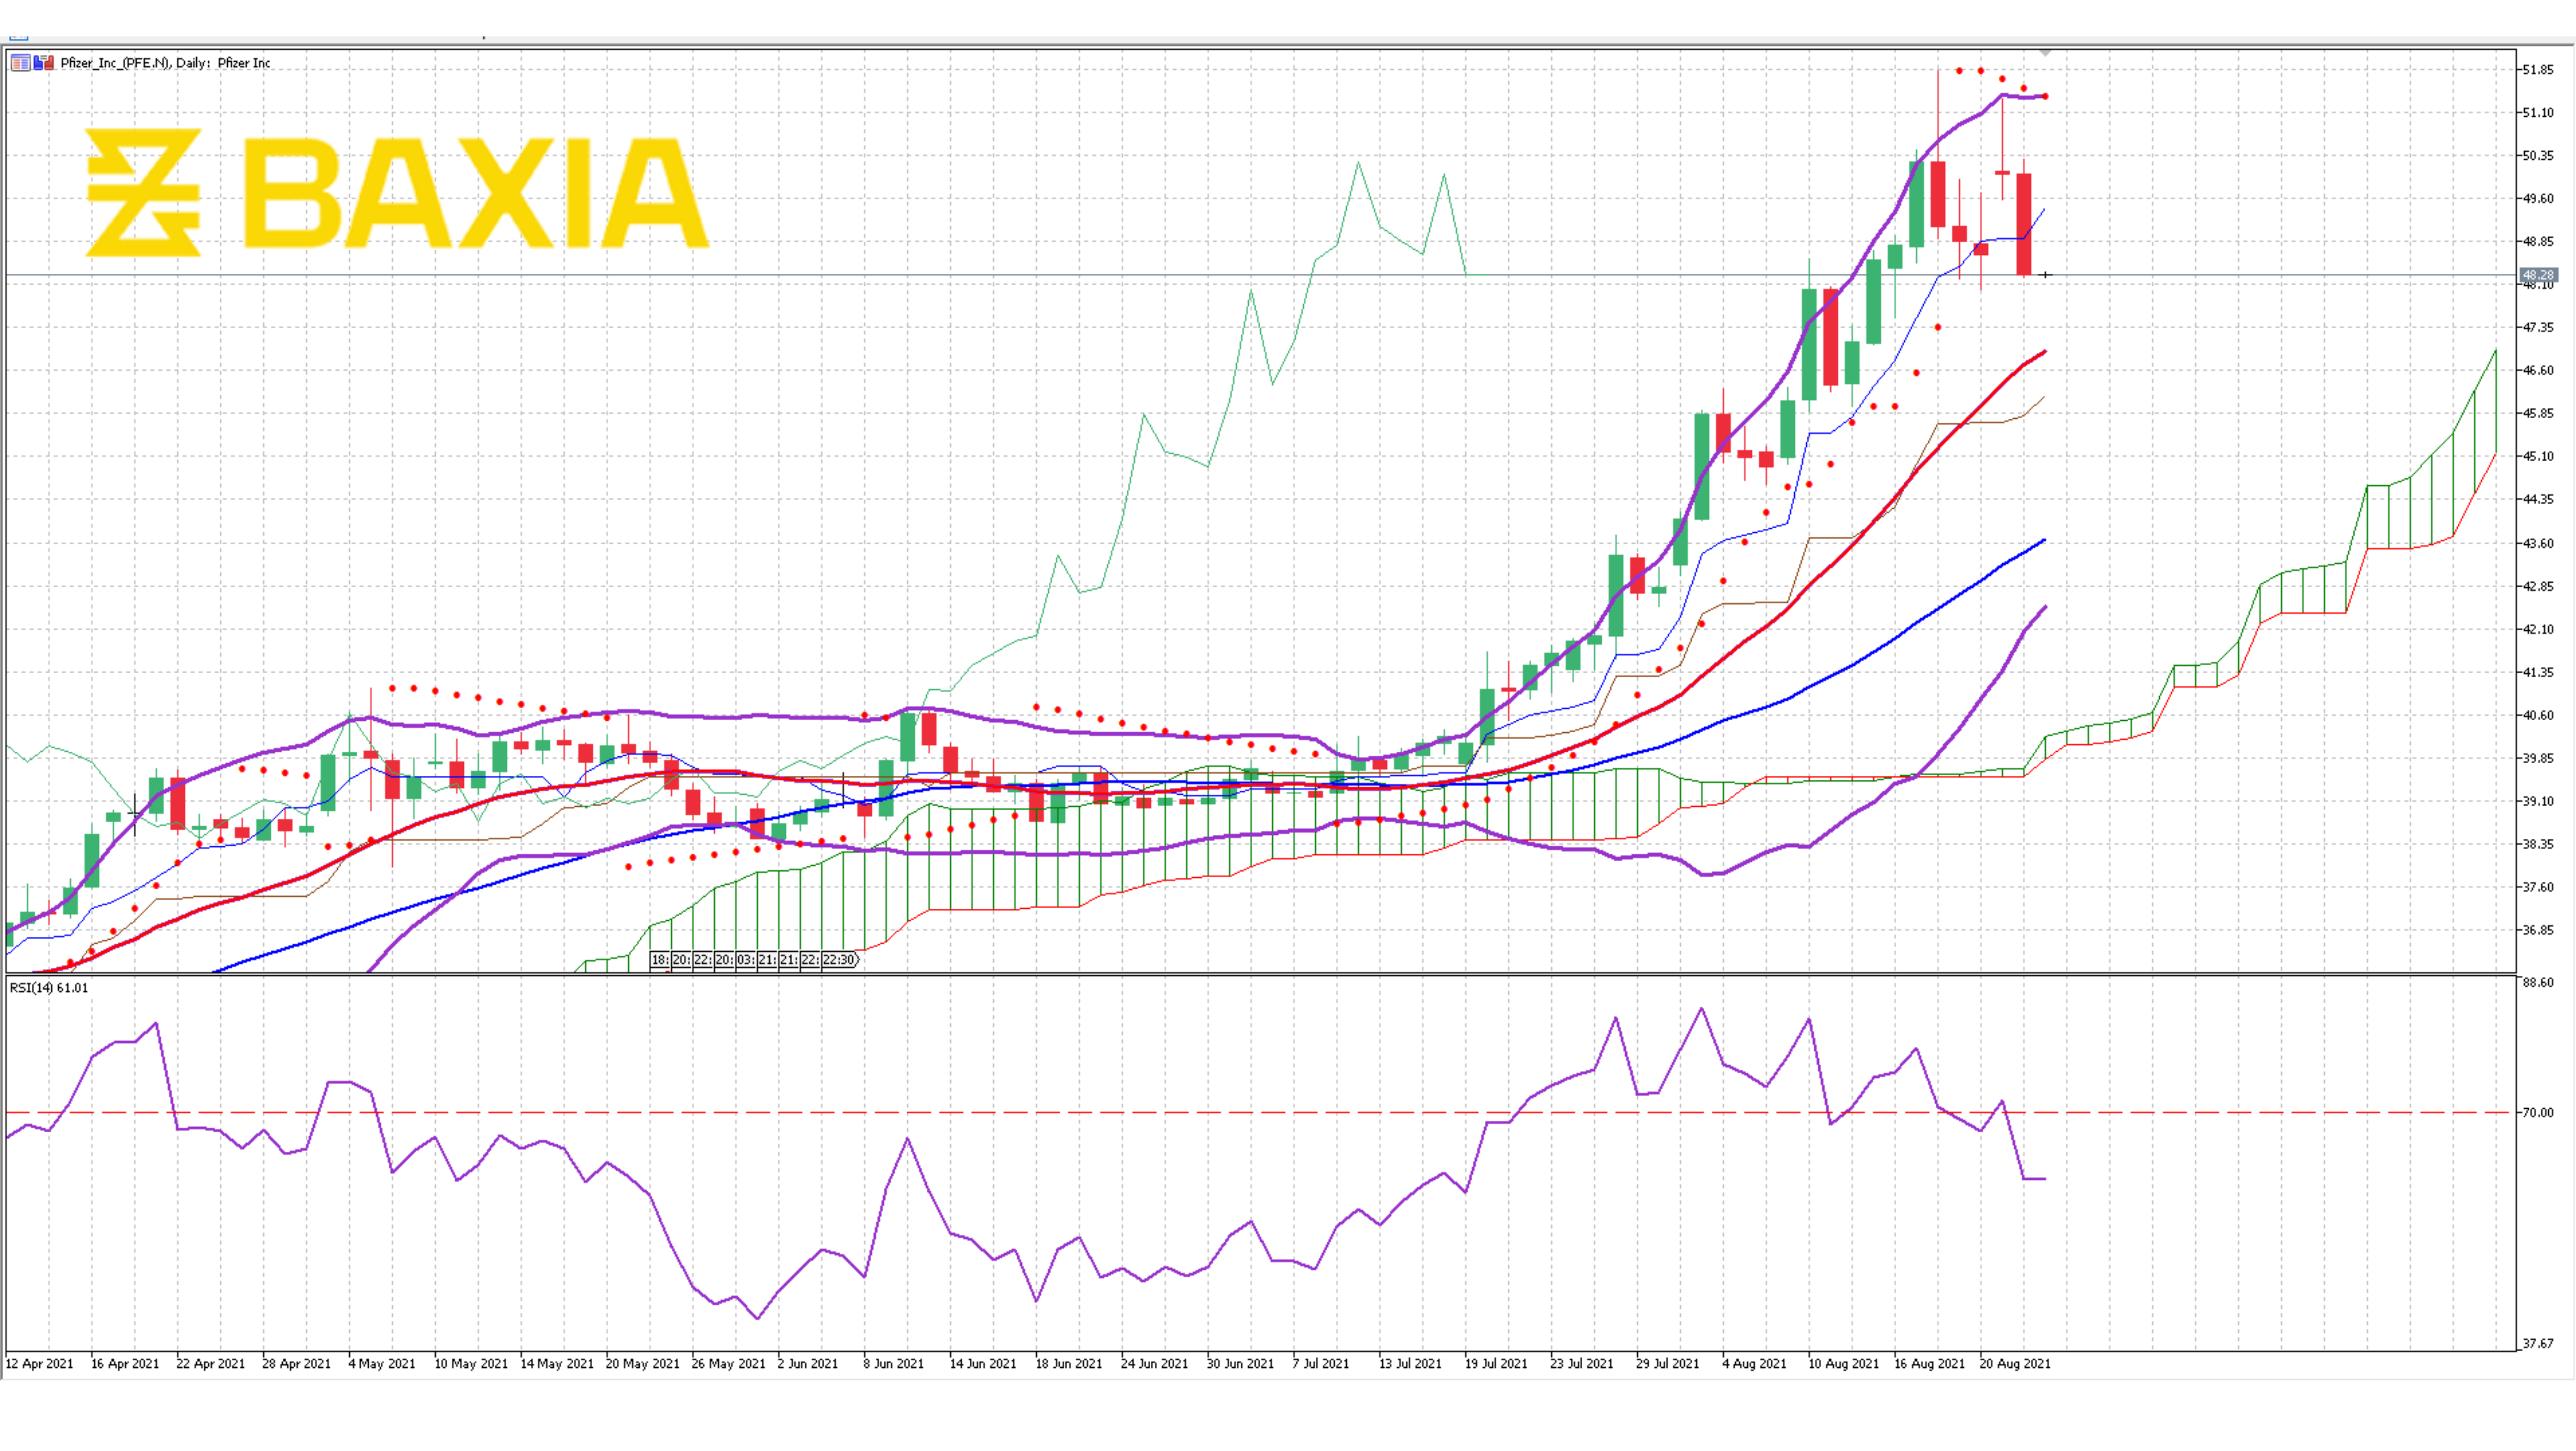The width and height of the screenshot is (2576, 1451).
Task: Click the RSI(14) 61.01 indicator label
Action: 49,988
